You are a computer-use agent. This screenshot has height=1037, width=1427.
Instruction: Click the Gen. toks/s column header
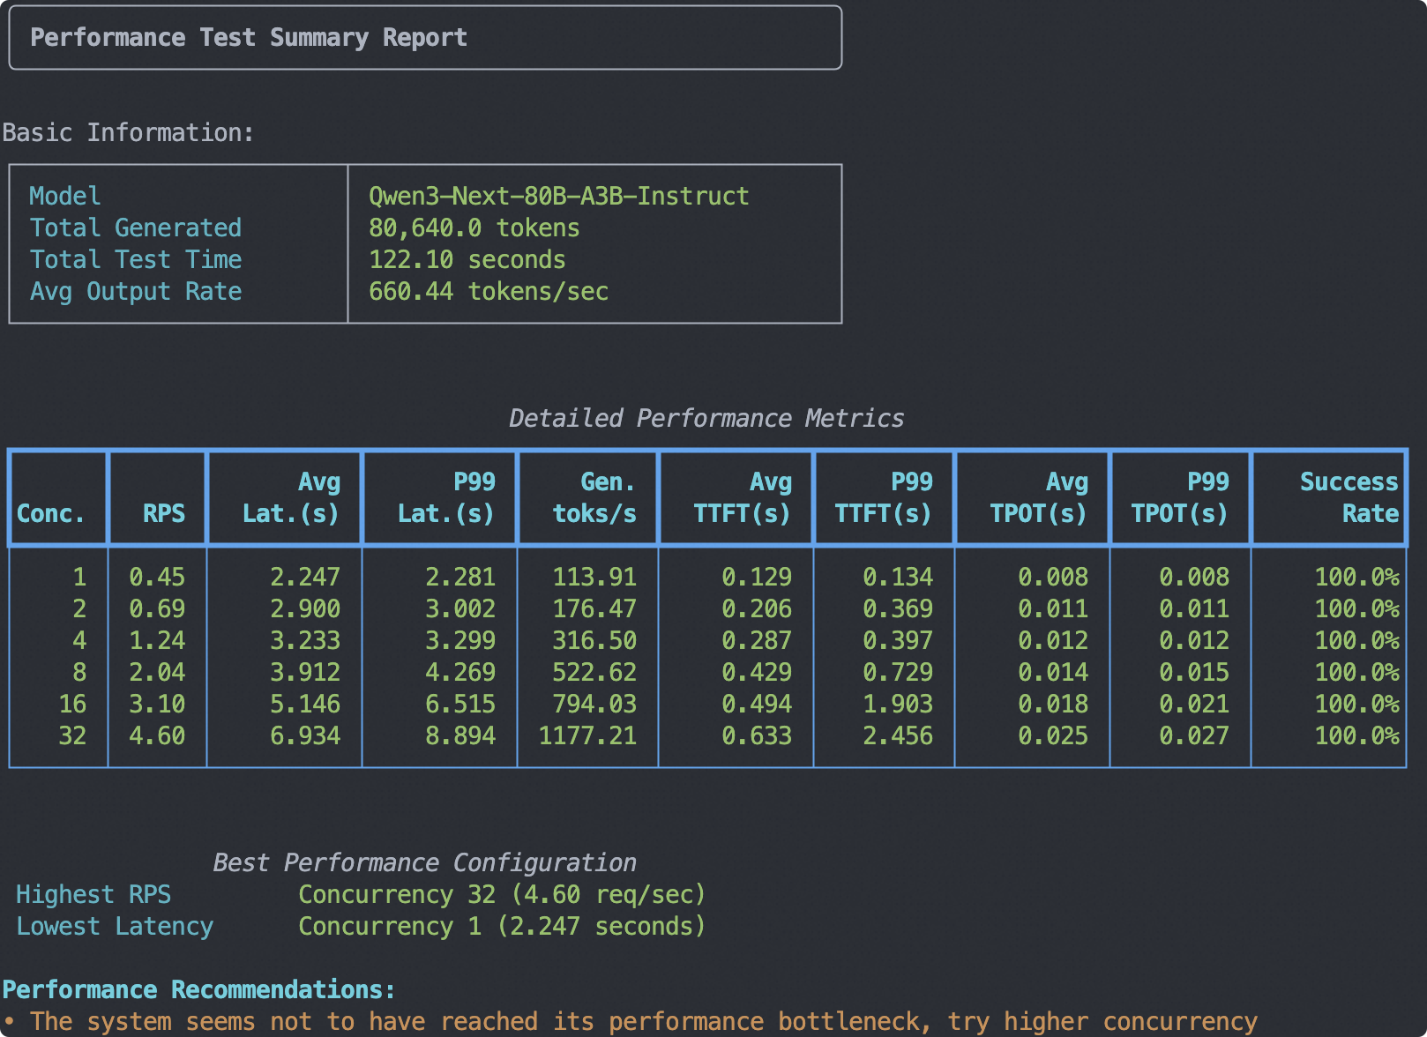(594, 498)
